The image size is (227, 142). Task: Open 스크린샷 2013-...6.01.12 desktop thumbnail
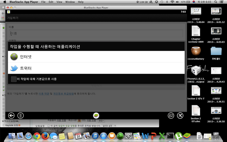click(x=216, y=11)
